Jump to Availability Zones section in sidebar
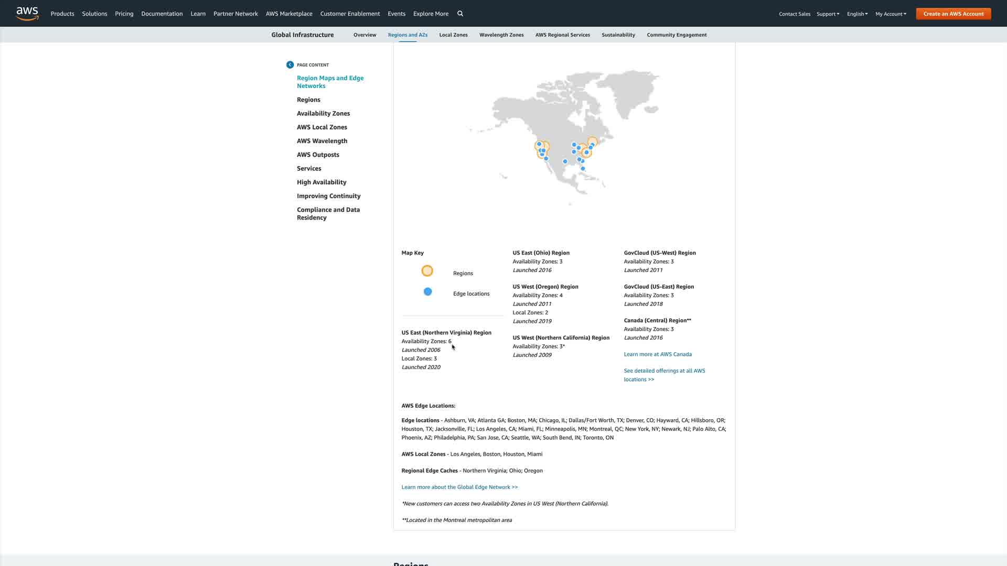 coord(323,114)
